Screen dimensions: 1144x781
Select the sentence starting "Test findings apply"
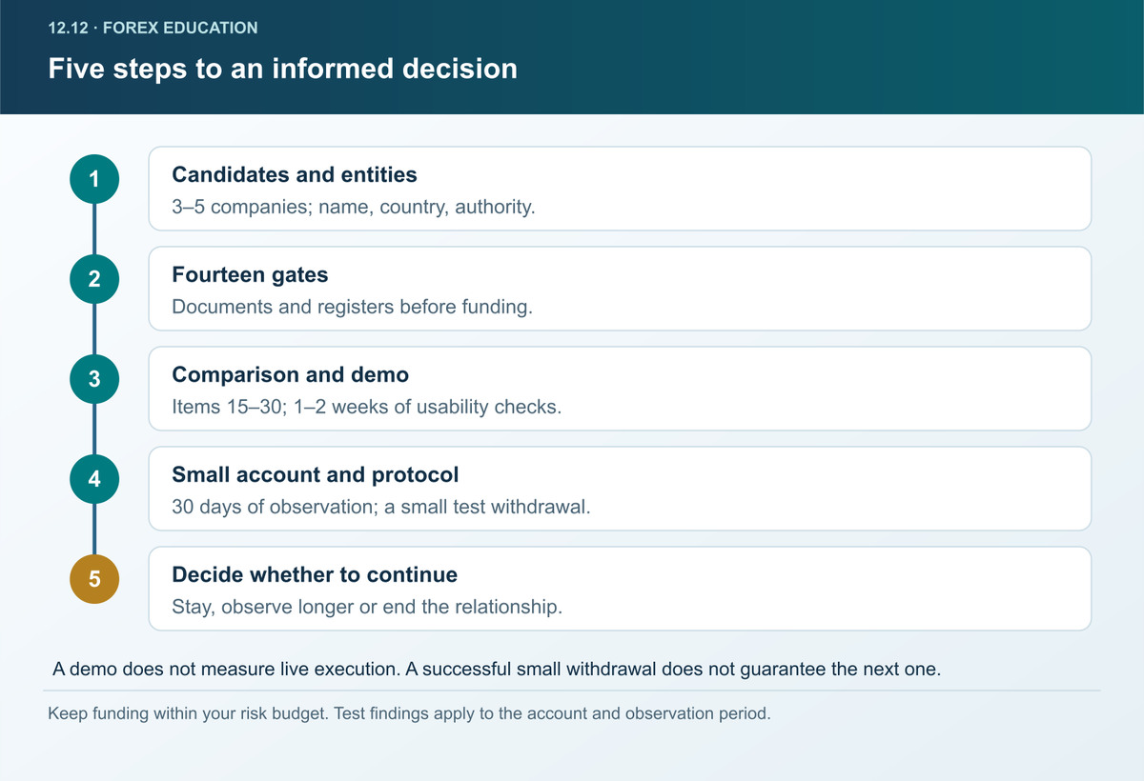click(x=552, y=713)
